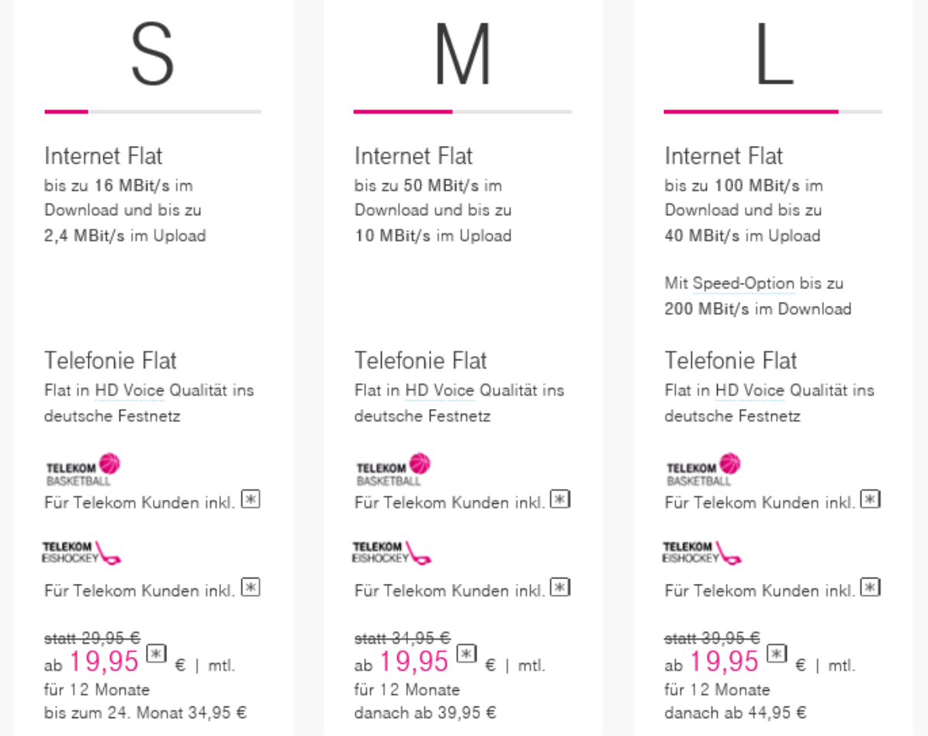Click the Telekom Eishockey logo in M plan

pyautogui.click(x=391, y=553)
